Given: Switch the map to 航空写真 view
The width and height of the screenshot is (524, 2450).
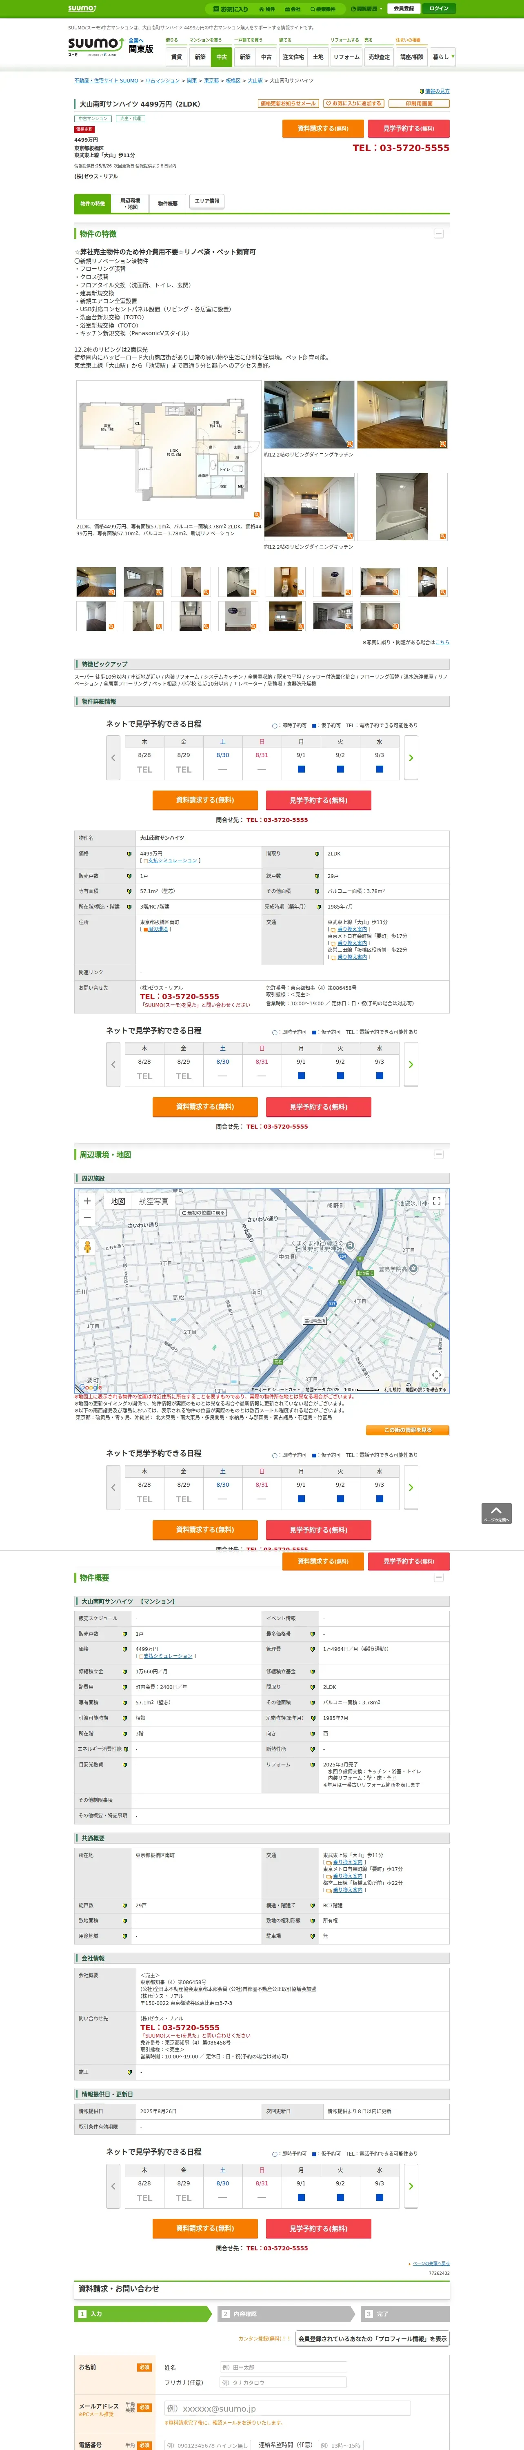Looking at the screenshot, I should point(154,1201).
